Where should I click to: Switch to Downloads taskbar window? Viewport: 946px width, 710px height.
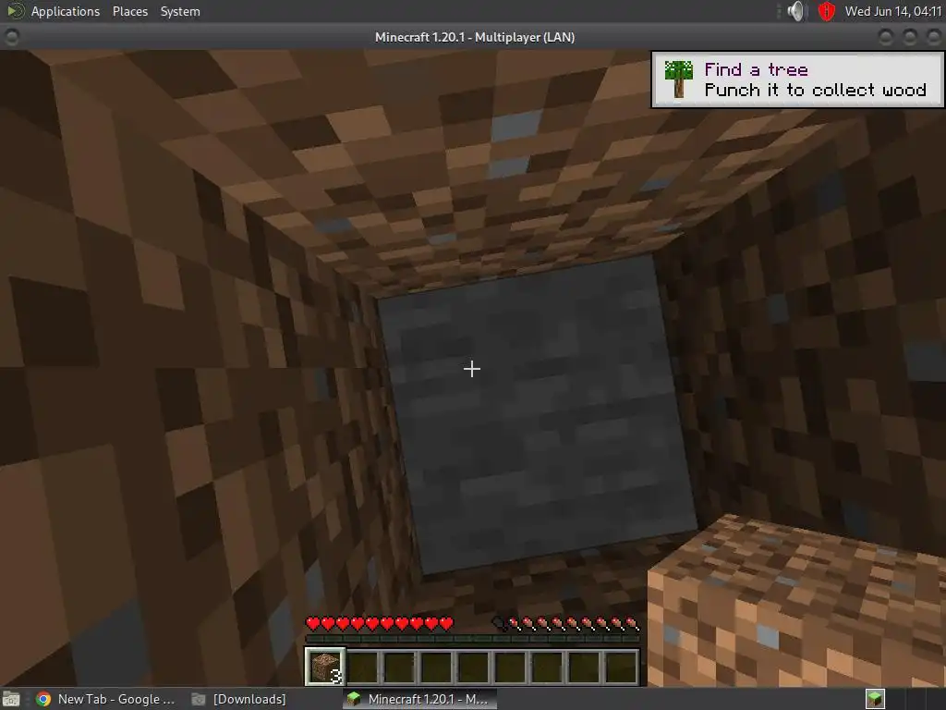coord(239,699)
